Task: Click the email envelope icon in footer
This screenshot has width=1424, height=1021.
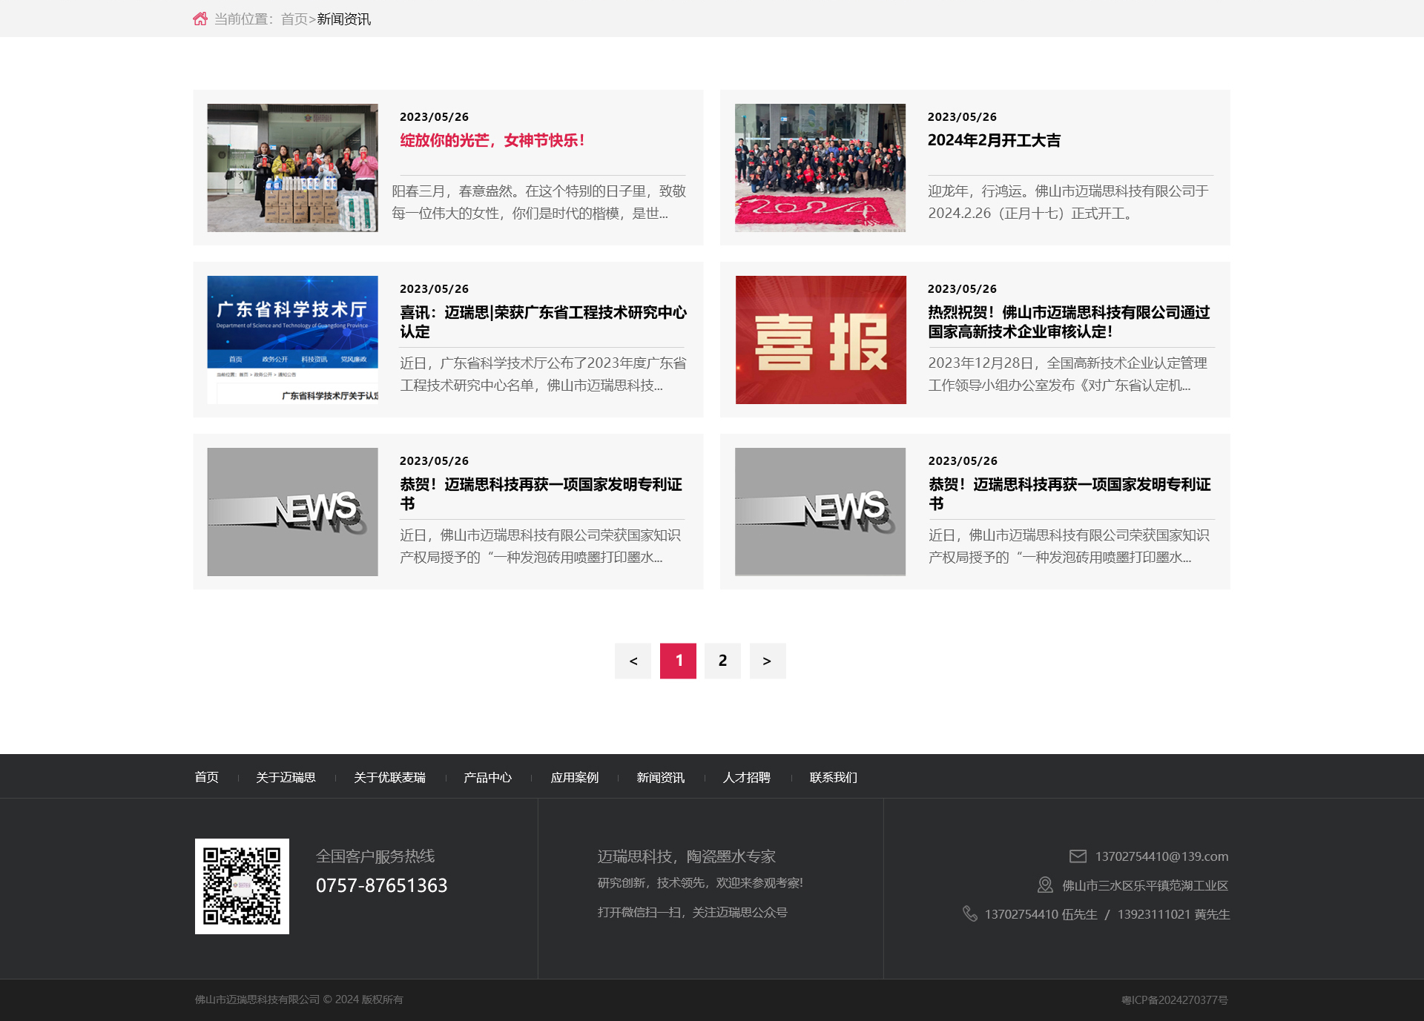Action: click(1078, 856)
